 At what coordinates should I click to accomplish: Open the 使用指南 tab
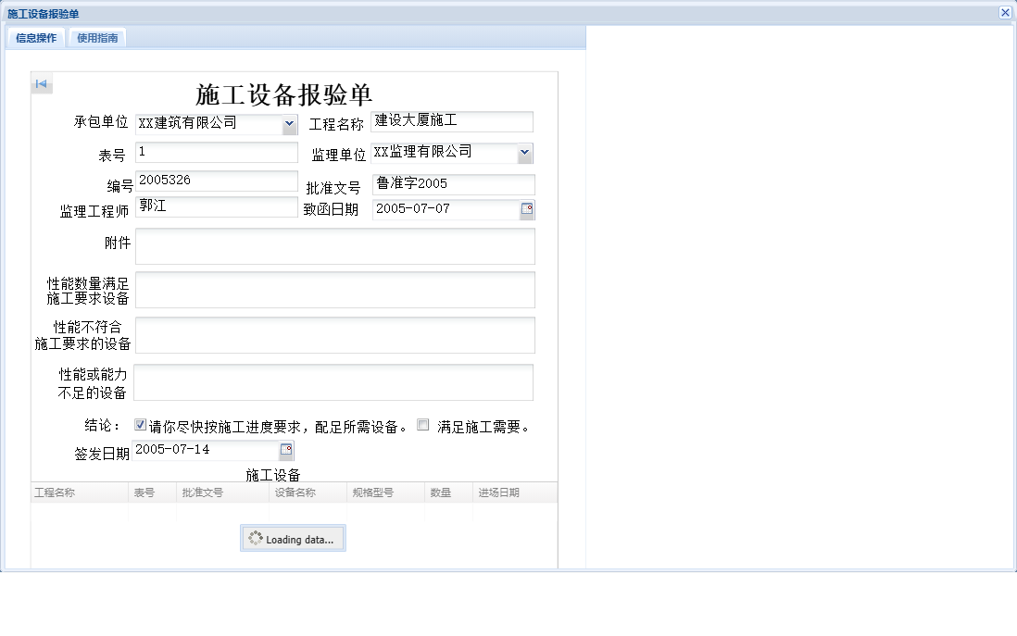pyautogui.click(x=97, y=38)
